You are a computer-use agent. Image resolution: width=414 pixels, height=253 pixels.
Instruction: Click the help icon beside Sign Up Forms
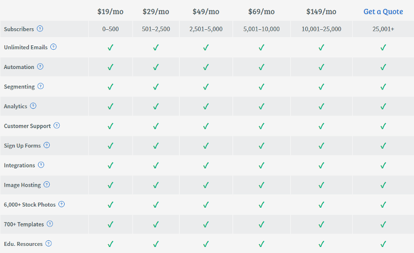[46, 145]
